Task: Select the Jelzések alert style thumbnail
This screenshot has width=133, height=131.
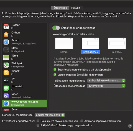Action: click(x=117, y=43)
